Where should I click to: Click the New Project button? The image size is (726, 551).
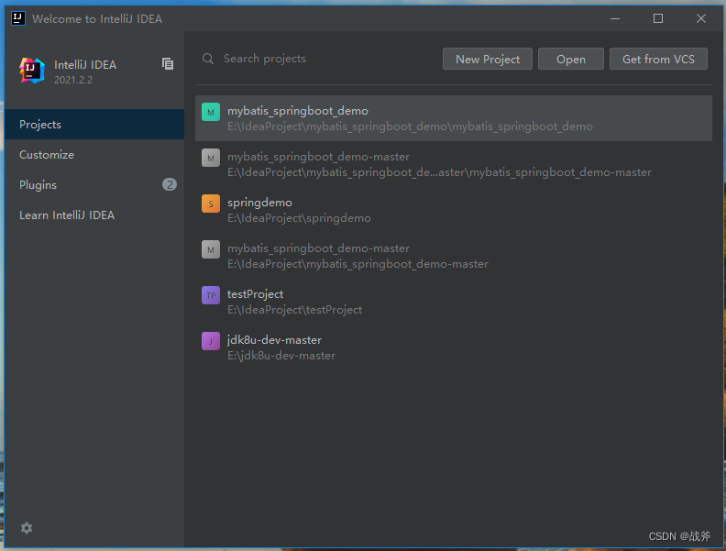point(488,59)
